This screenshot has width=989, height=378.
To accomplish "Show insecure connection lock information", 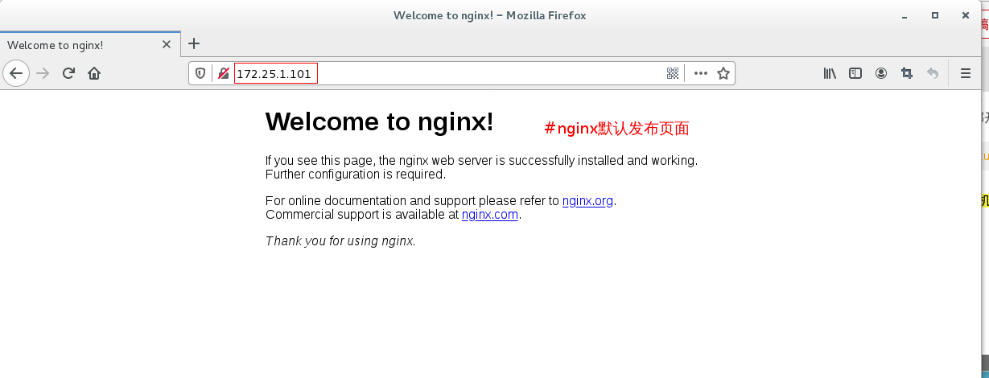I will tap(224, 73).
